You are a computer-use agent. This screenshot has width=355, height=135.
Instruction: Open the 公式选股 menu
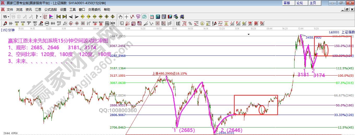click(x=50, y=9)
